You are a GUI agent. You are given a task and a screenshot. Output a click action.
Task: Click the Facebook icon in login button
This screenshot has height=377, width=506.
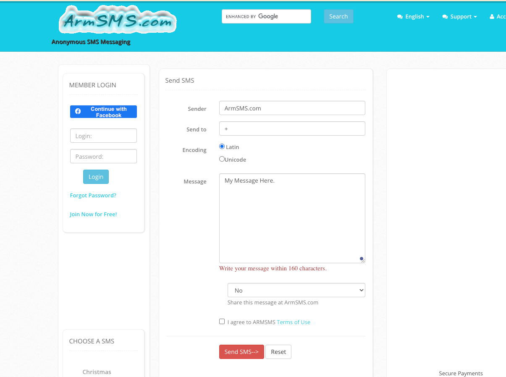click(78, 112)
